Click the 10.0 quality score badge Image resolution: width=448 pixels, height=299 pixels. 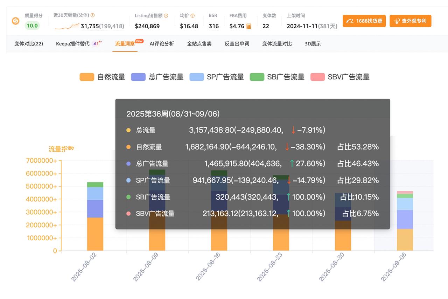(x=32, y=26)
